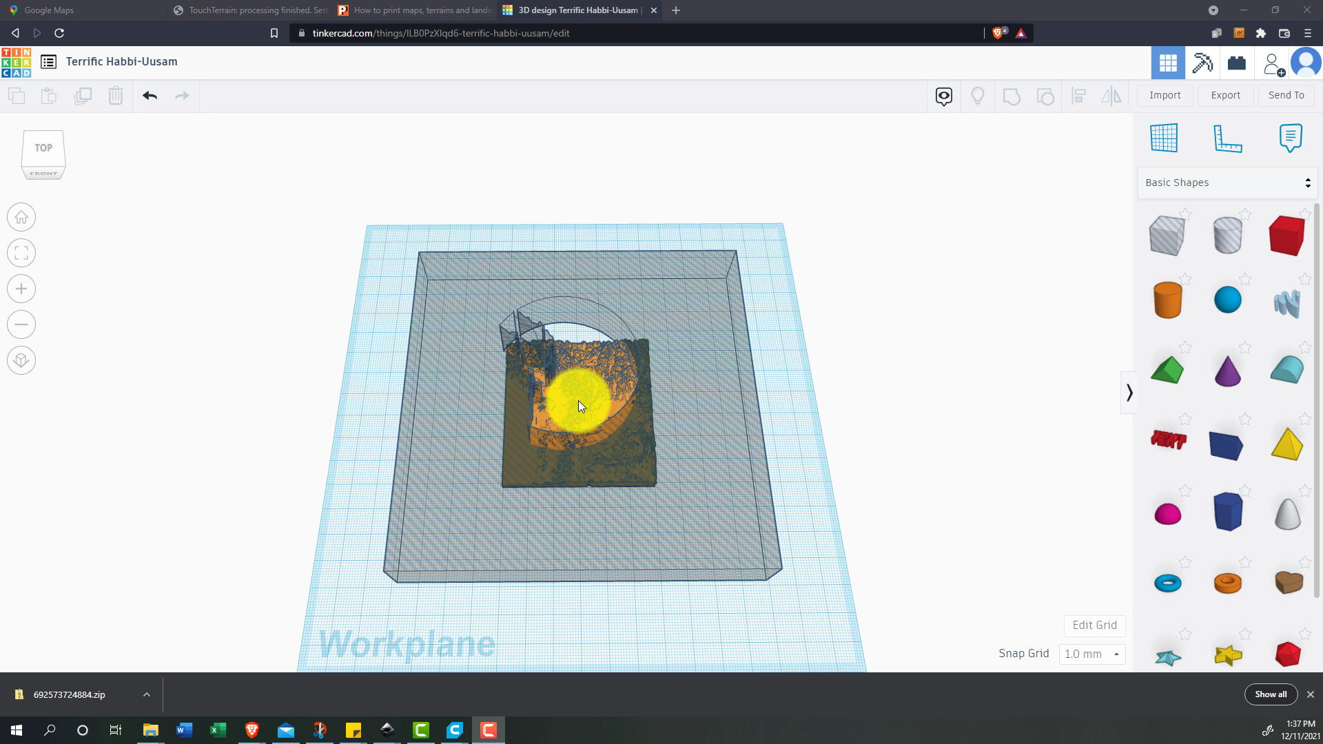Open the Workplane tool
1323x744 pixels.
(x=1164, y=138)
